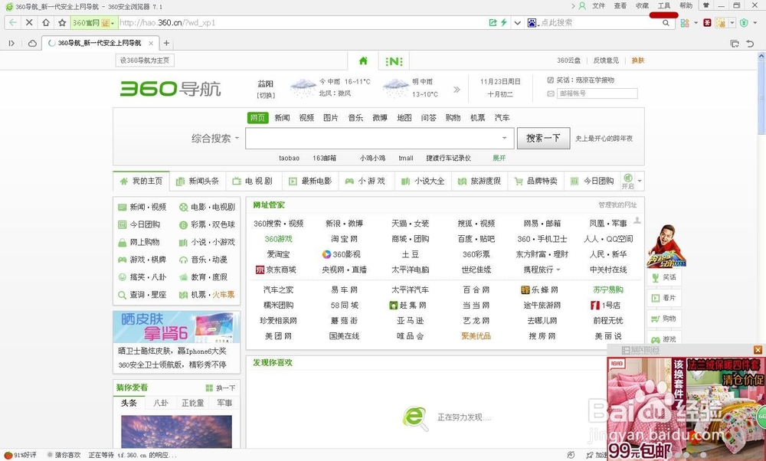Stop page loading with the X button
The width and height of the screenshot is (766, 461).
[29, 22]
